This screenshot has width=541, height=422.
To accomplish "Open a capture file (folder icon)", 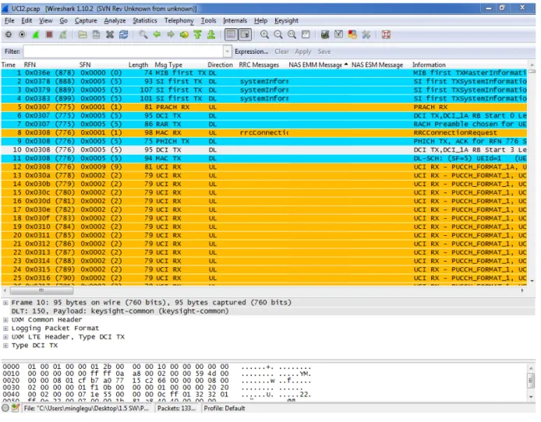I will 83,35.
